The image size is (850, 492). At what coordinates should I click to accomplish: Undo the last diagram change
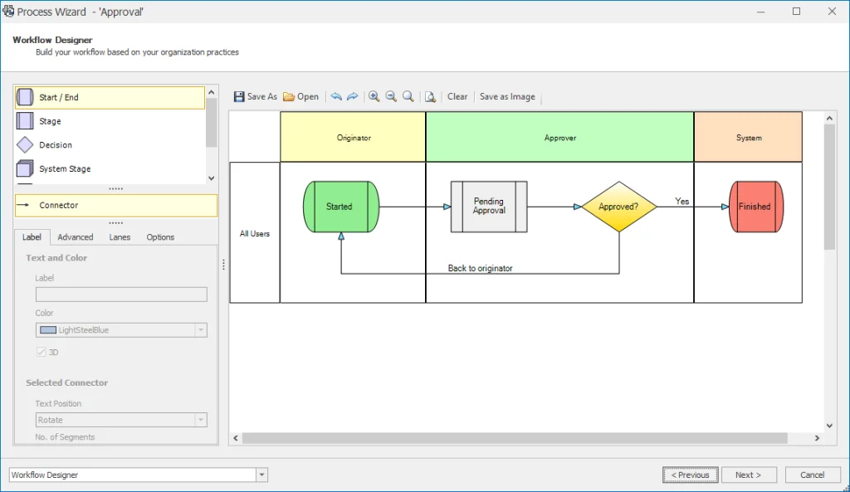(x=336, y=96)
